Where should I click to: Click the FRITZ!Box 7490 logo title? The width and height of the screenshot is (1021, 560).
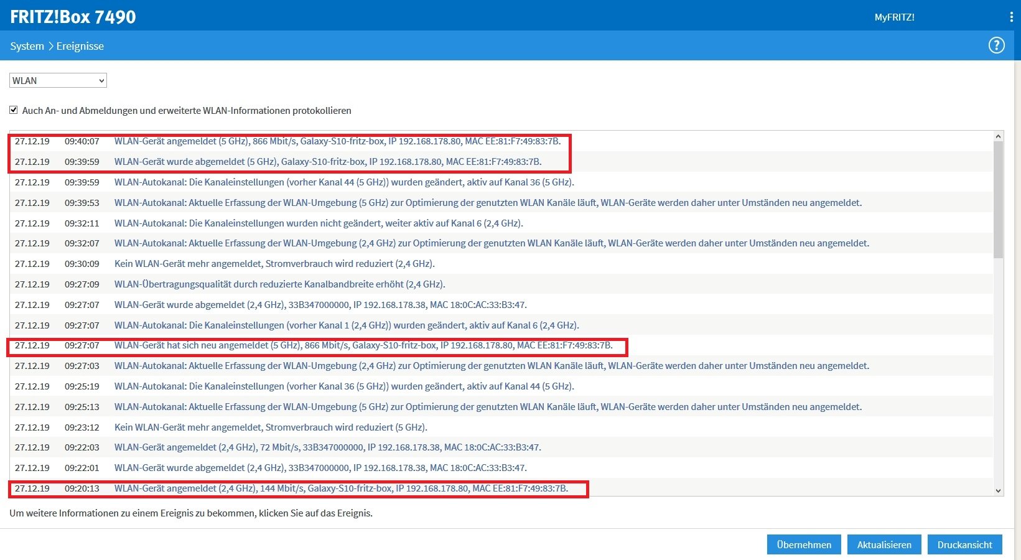coord(73,17)
